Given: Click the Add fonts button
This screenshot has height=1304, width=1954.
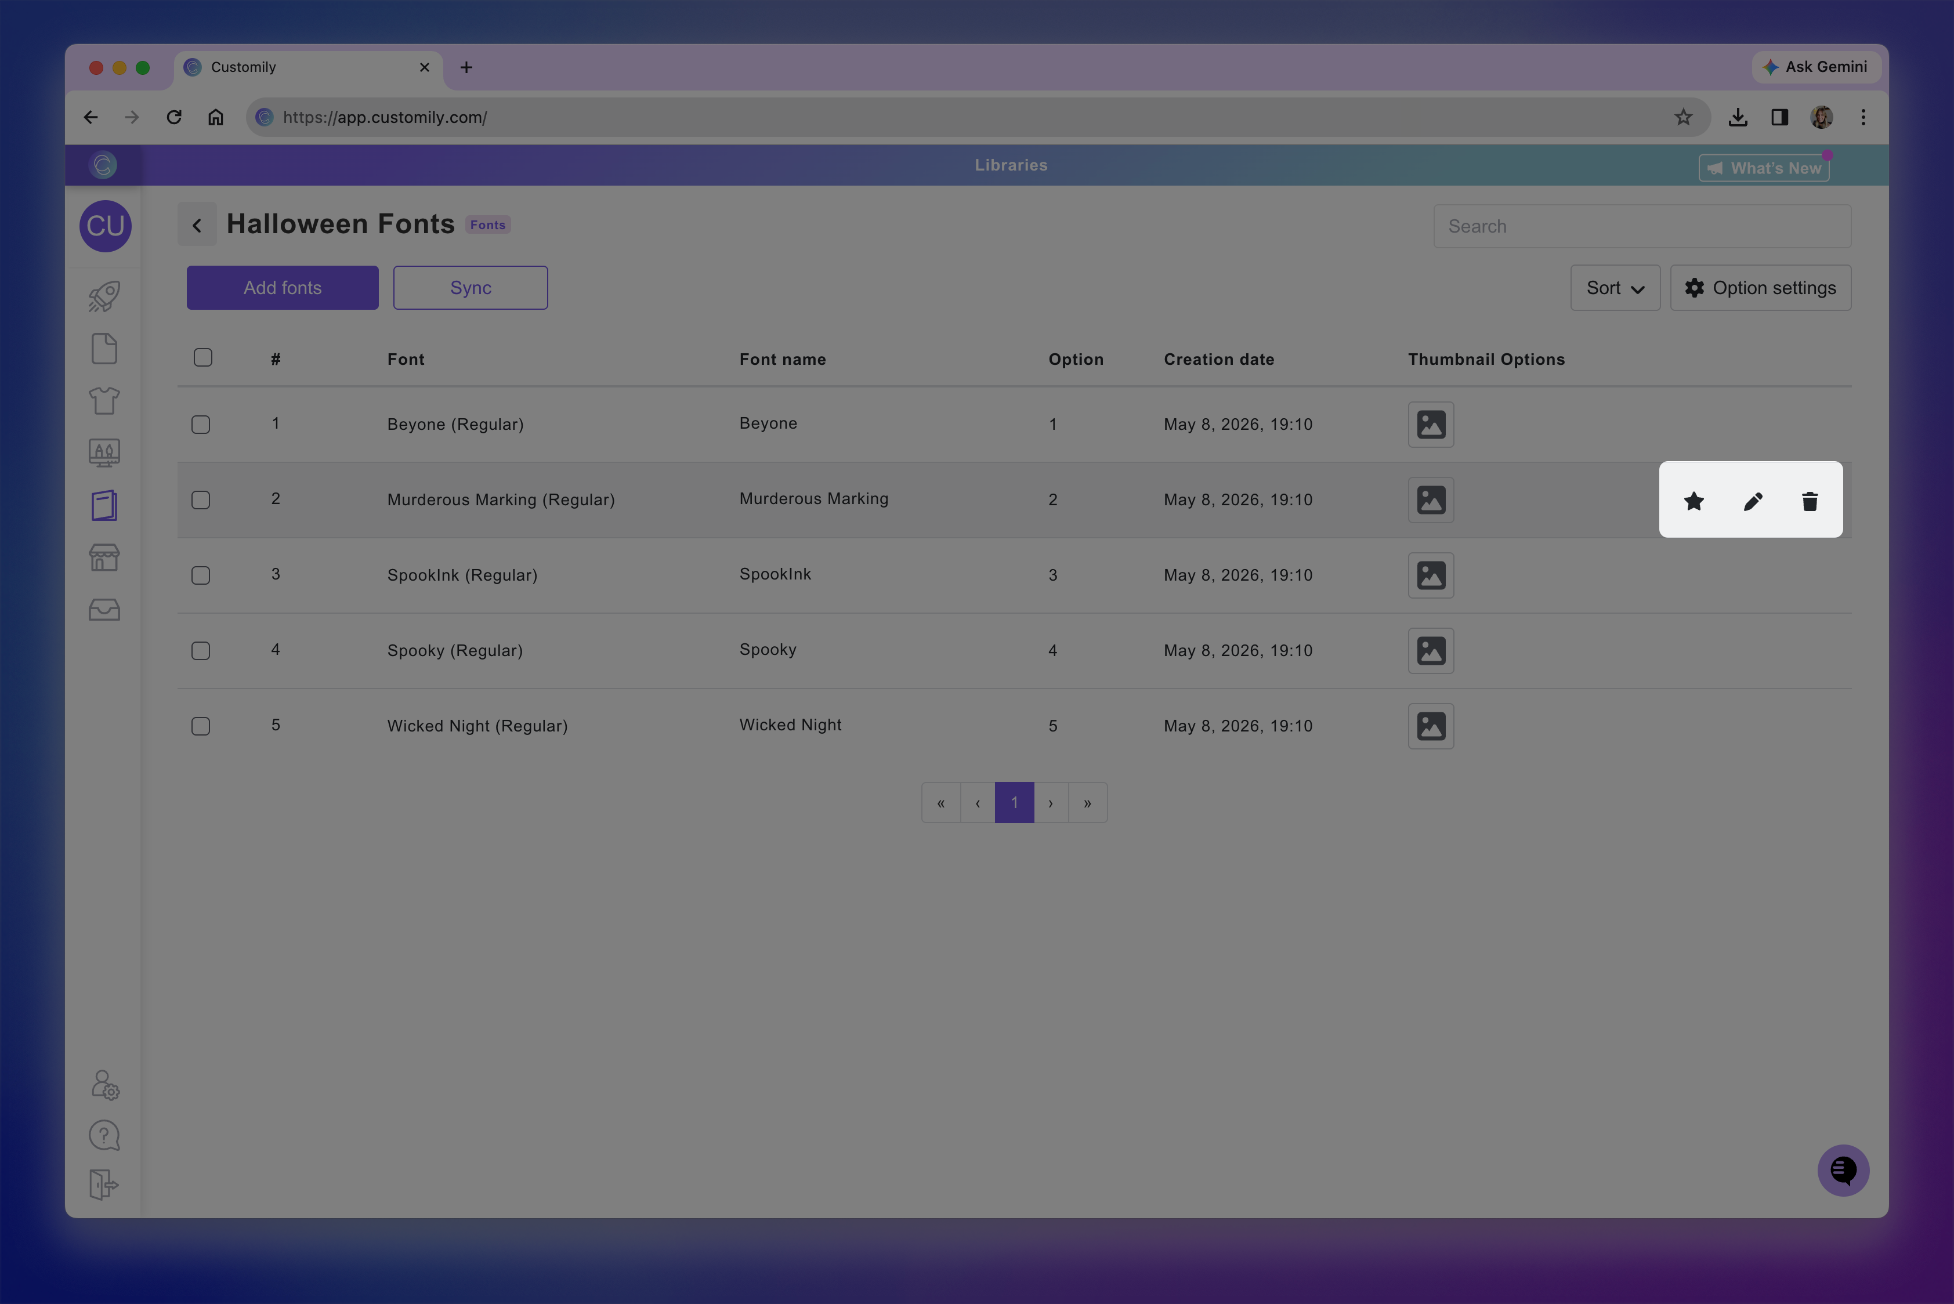Looking at the screenshot, I should (x=282, y=288).
